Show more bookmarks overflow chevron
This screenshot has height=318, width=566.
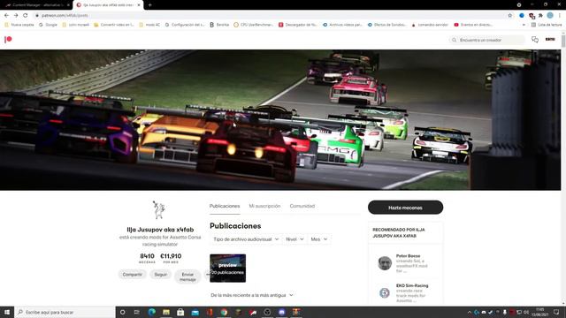click(524, 25)
